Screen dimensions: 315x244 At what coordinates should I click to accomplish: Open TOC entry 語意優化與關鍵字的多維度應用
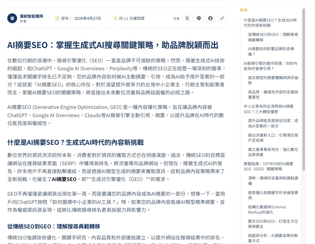coord(273,195)
